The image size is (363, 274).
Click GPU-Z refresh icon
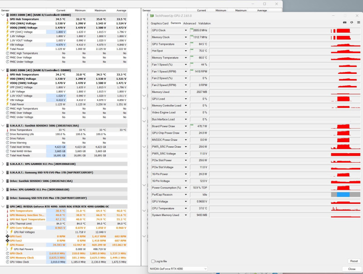(x=352, y=22)
